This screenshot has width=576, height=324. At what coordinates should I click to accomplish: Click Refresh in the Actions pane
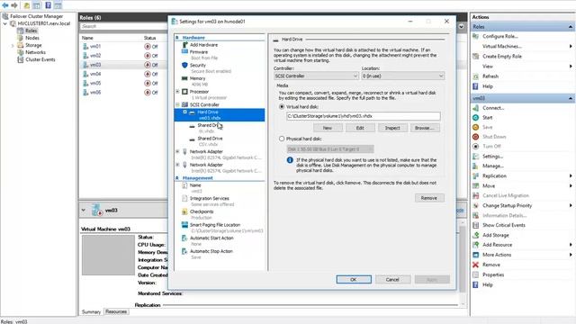pos(490,76)
